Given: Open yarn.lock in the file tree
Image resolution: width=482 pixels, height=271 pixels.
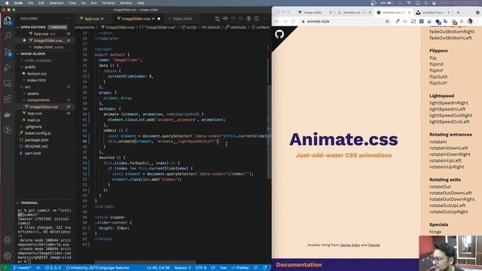Looking at the screenshot, I should 32,154.
